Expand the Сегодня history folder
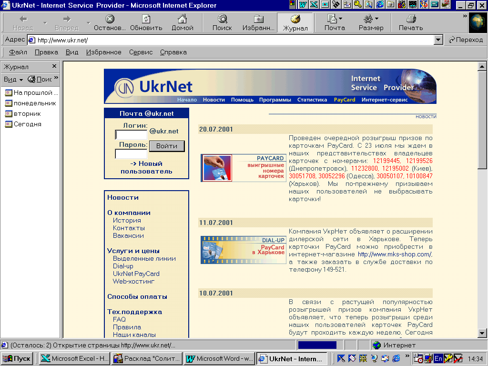Screen dimensions: 488x366 pyautogui.click(x=23, y=124)
